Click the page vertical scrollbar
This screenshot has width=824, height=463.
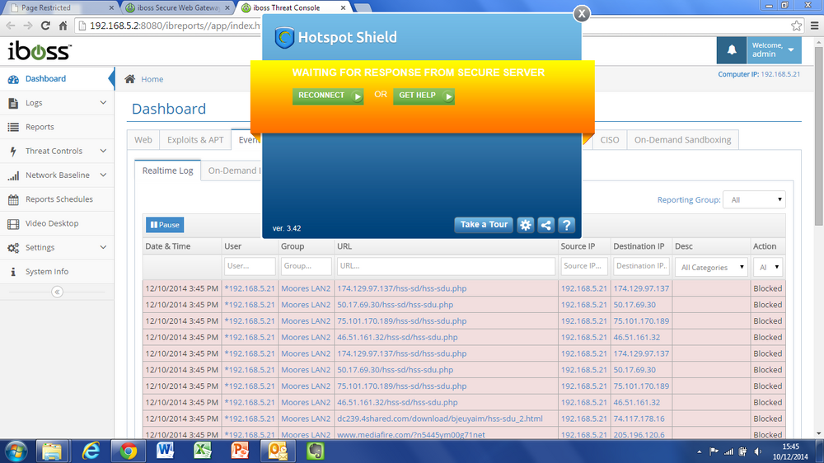819,137
